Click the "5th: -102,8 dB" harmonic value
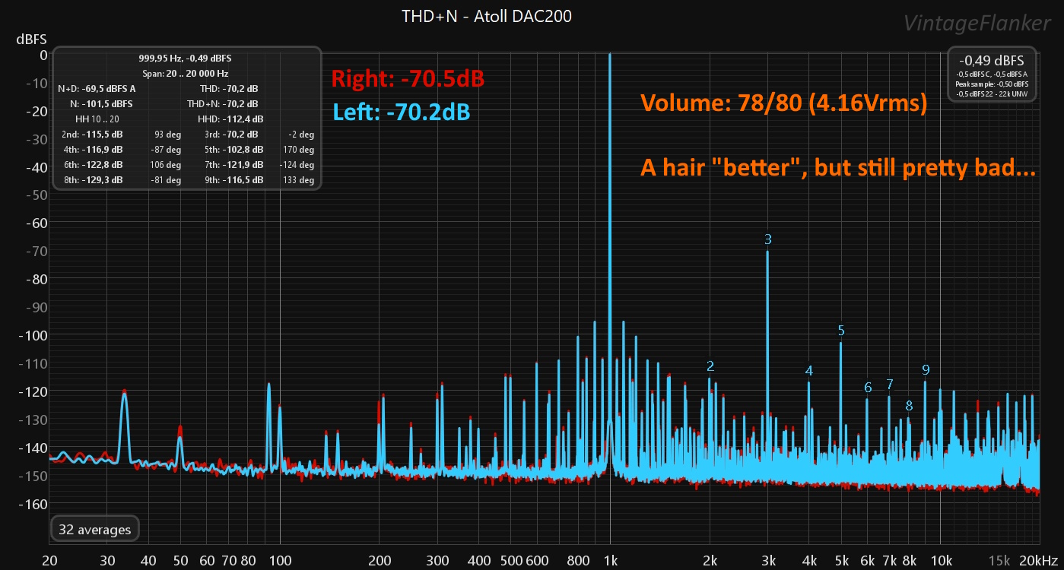This screenshot has width=1064, height=570. point(233,150)
